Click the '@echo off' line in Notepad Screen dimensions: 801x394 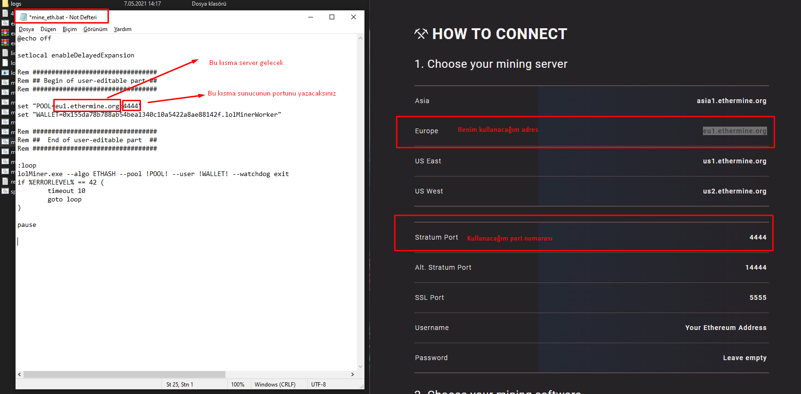click(34, 39)
